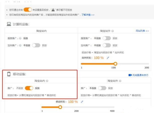Image resolution: width=154 pixels, height=113 pixels.
Task: Click help icon beside computer 搜索推广
Action: point(20,38)
